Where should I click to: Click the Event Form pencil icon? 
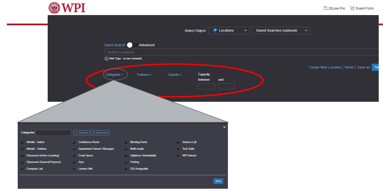pyautogui.click(x=352, y=8)
